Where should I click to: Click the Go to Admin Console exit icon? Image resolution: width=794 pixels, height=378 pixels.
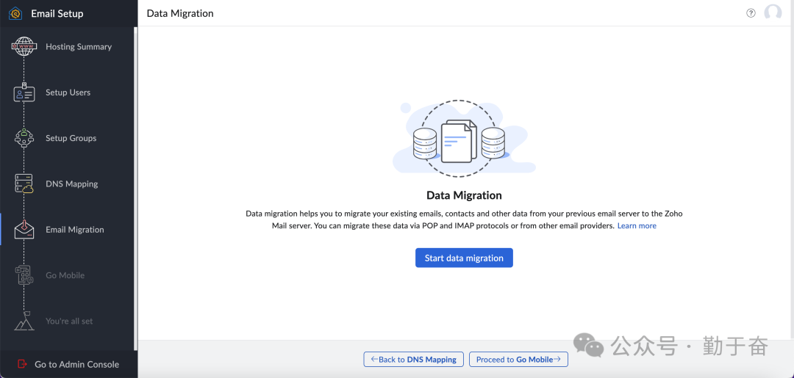pos(21,364)
